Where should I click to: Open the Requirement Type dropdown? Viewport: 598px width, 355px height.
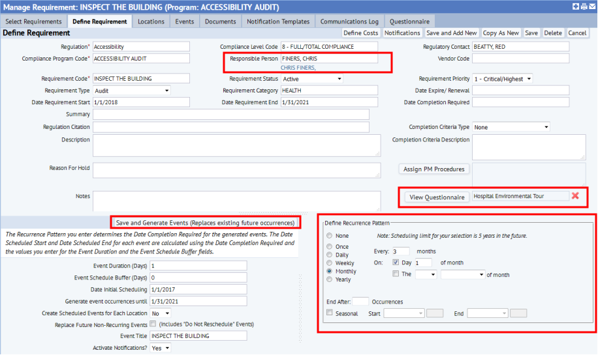132,91
